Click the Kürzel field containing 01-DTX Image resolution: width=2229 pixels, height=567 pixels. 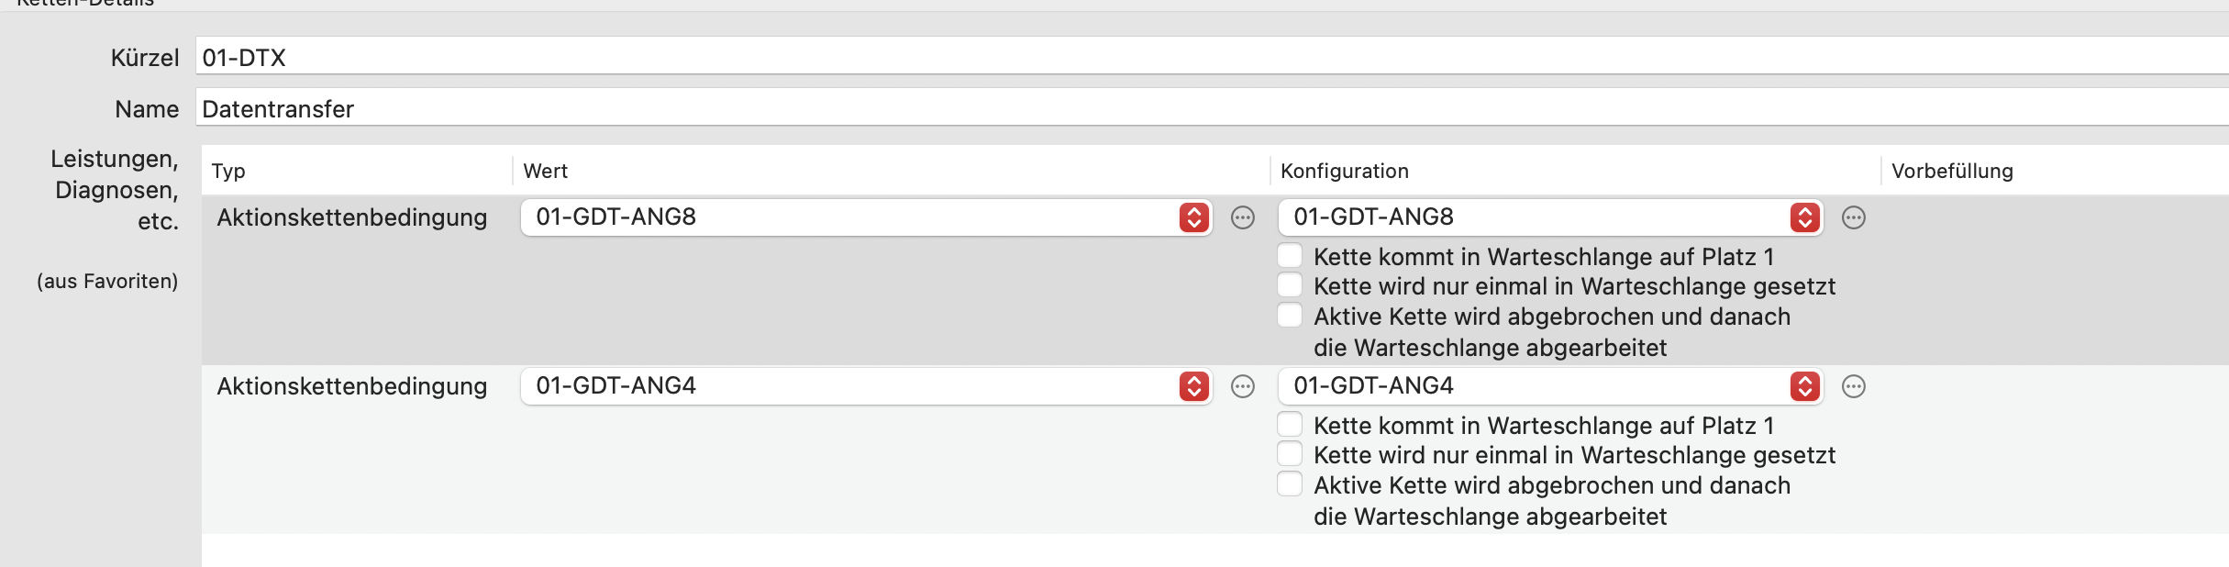(1192, 57)
